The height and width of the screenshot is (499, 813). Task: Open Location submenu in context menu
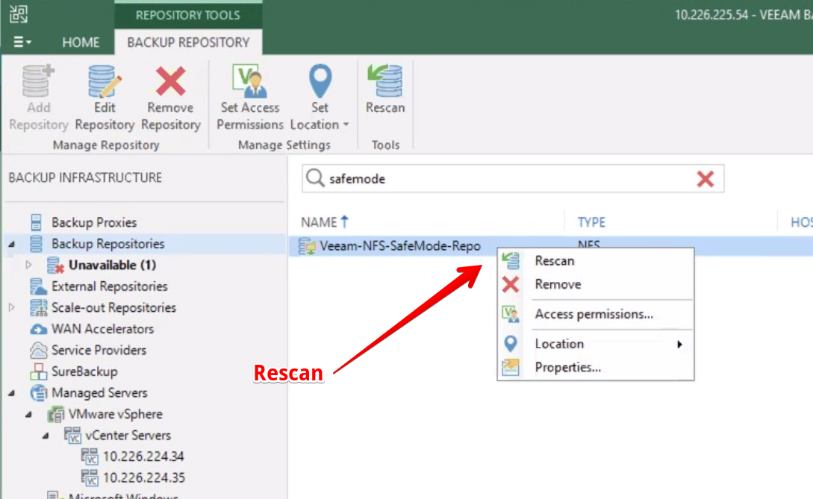click(x=559, y=344)
